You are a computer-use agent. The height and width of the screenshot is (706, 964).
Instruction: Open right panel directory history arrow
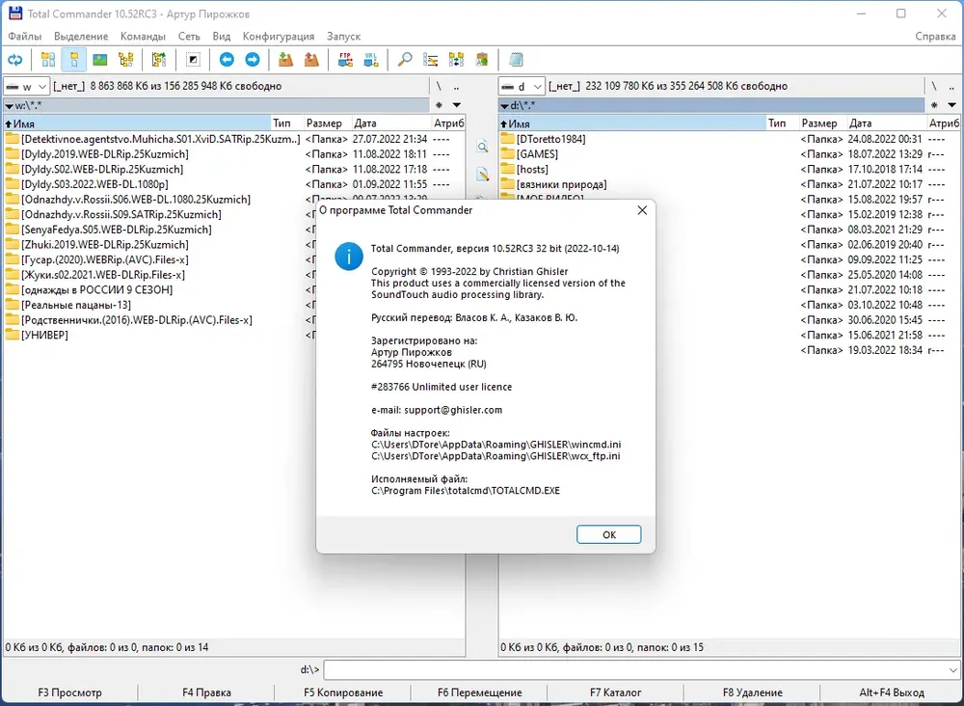tap(951, 105)
